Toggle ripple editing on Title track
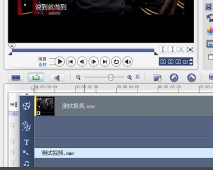 (14, 142)
